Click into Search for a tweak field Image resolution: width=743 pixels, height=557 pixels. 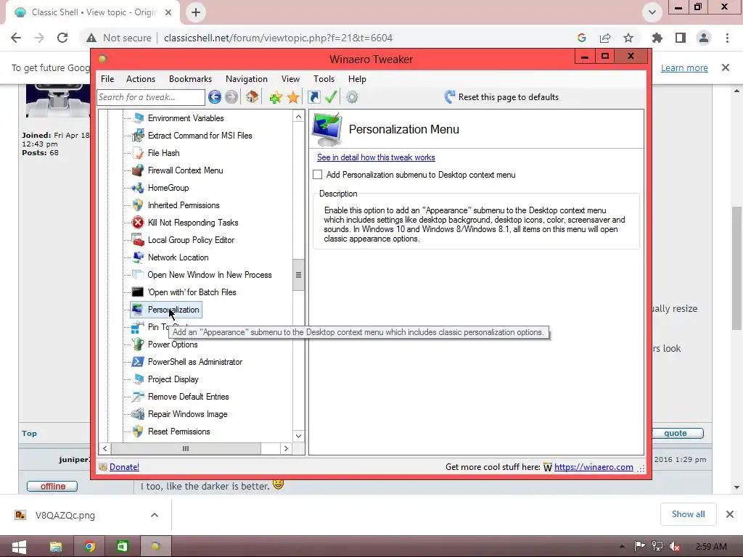tap(151, 97)
